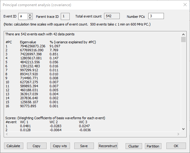The height and width of the screenshot is (153, 190).
Task: Click the vertical scrollbar thumb
Action: [183, 40]
